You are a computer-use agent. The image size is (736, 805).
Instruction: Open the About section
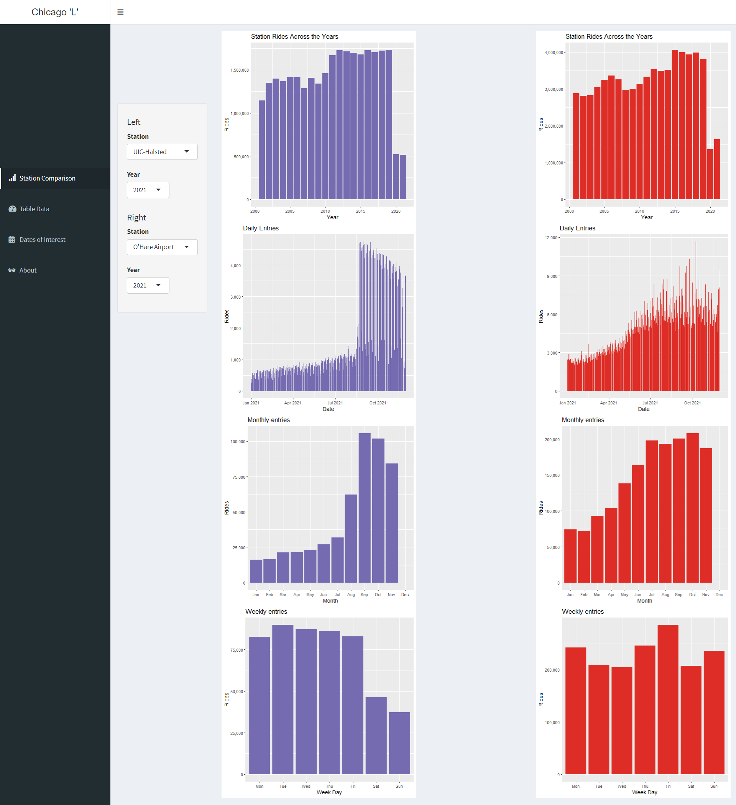(x=27, y=270)
